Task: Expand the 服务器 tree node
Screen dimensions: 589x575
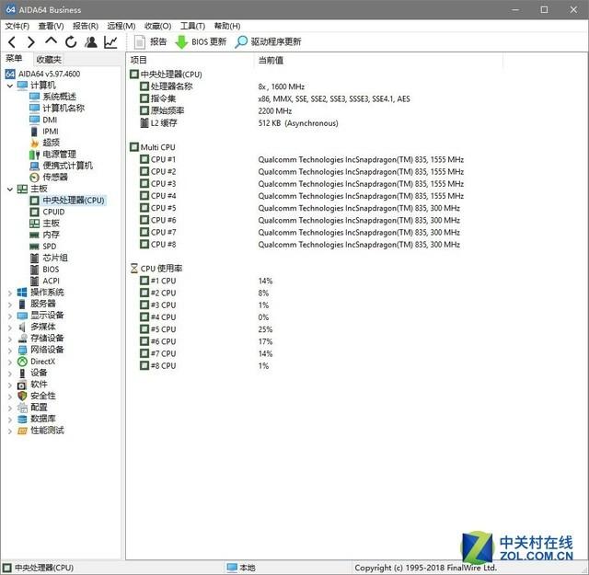Action: click(x=10, y=305)
